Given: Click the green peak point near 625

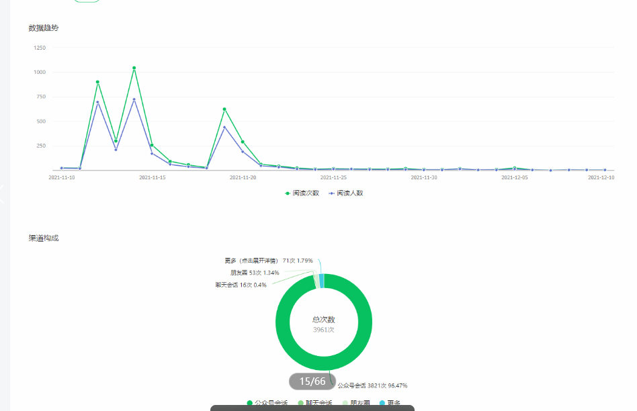Looking at the screenshot, I should coord(224,109).
